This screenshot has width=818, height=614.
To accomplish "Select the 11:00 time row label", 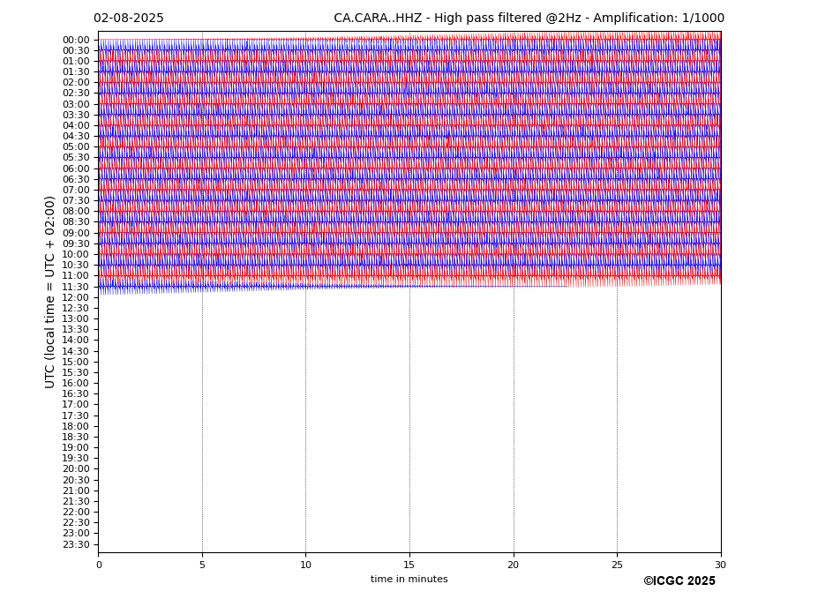I will point(76,276).
